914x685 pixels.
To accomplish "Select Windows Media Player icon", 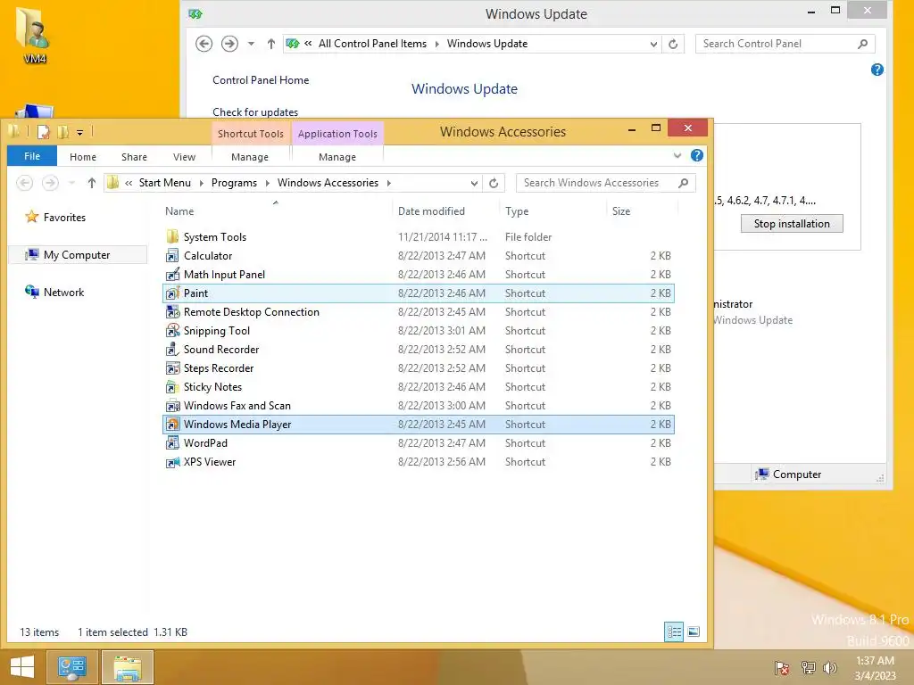I will pos(172,424).
